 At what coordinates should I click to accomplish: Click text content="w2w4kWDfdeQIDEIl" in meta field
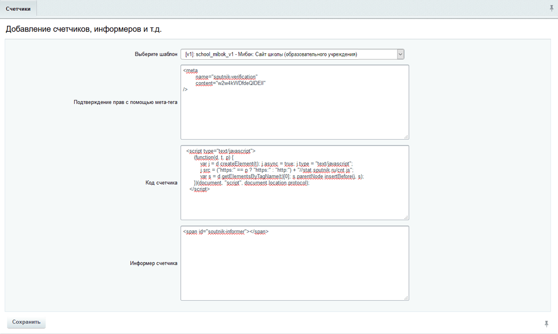point(231,83)
